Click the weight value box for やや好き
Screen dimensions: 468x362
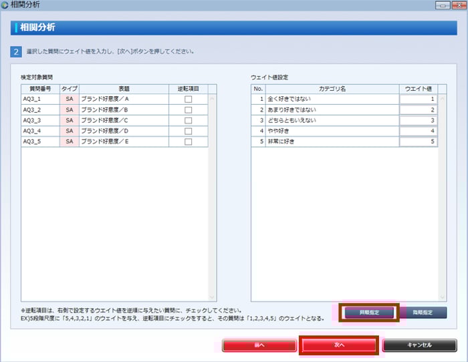point(418,131)
